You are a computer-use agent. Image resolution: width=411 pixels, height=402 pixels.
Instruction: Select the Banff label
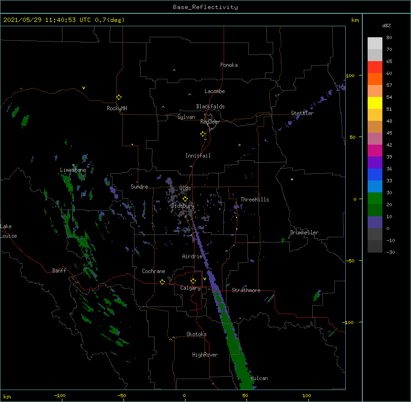point(59,271)
